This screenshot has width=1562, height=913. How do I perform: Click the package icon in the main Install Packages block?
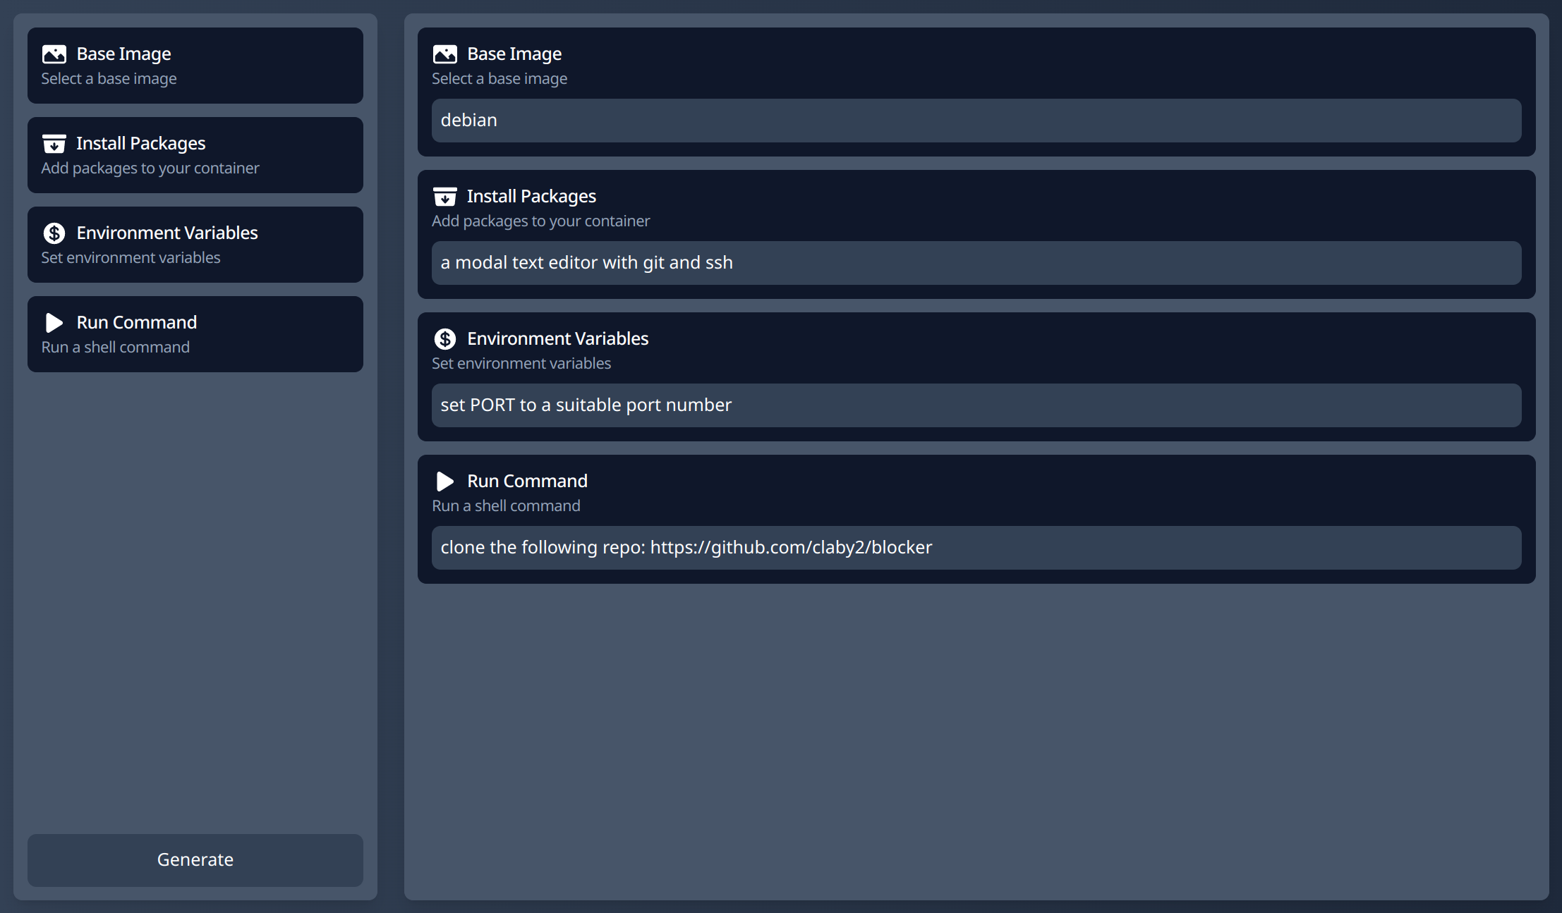(x=445, y=197)
